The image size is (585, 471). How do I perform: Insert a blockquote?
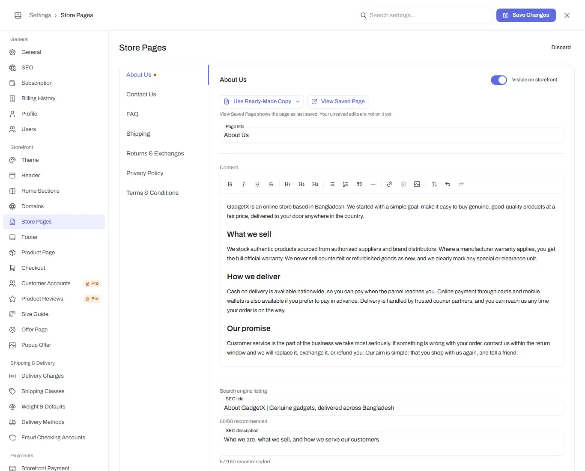(359, 184)
